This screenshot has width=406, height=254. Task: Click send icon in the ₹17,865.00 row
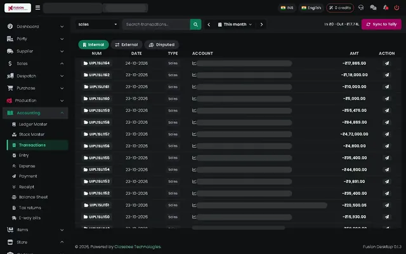point(386,63)
